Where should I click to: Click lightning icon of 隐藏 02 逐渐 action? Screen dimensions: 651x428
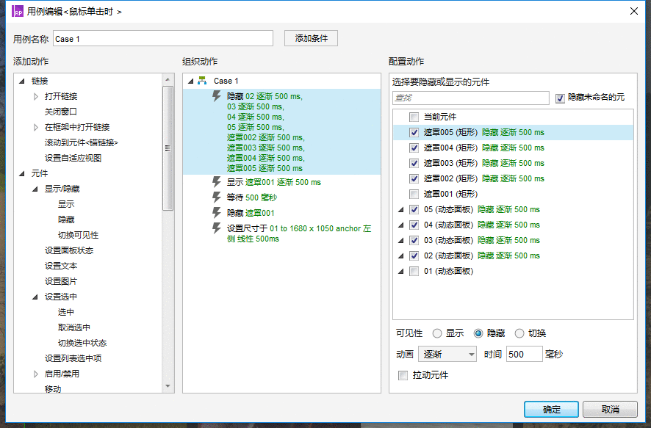click(x=216, y=96)
